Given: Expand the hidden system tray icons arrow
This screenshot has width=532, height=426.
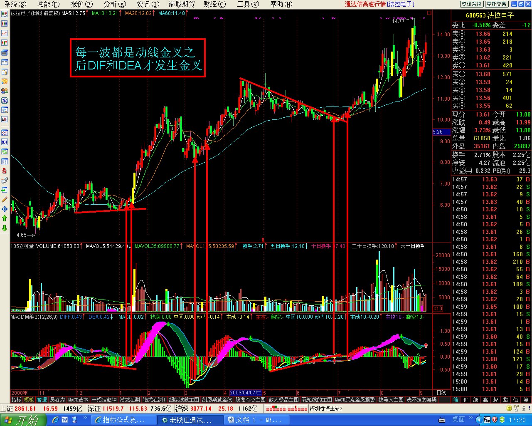Looking at the screenshot, I should point(480,420).
